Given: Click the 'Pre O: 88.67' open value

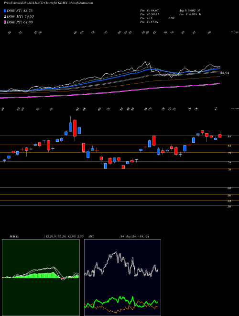Looking at the screenshot, I should 150,11.
